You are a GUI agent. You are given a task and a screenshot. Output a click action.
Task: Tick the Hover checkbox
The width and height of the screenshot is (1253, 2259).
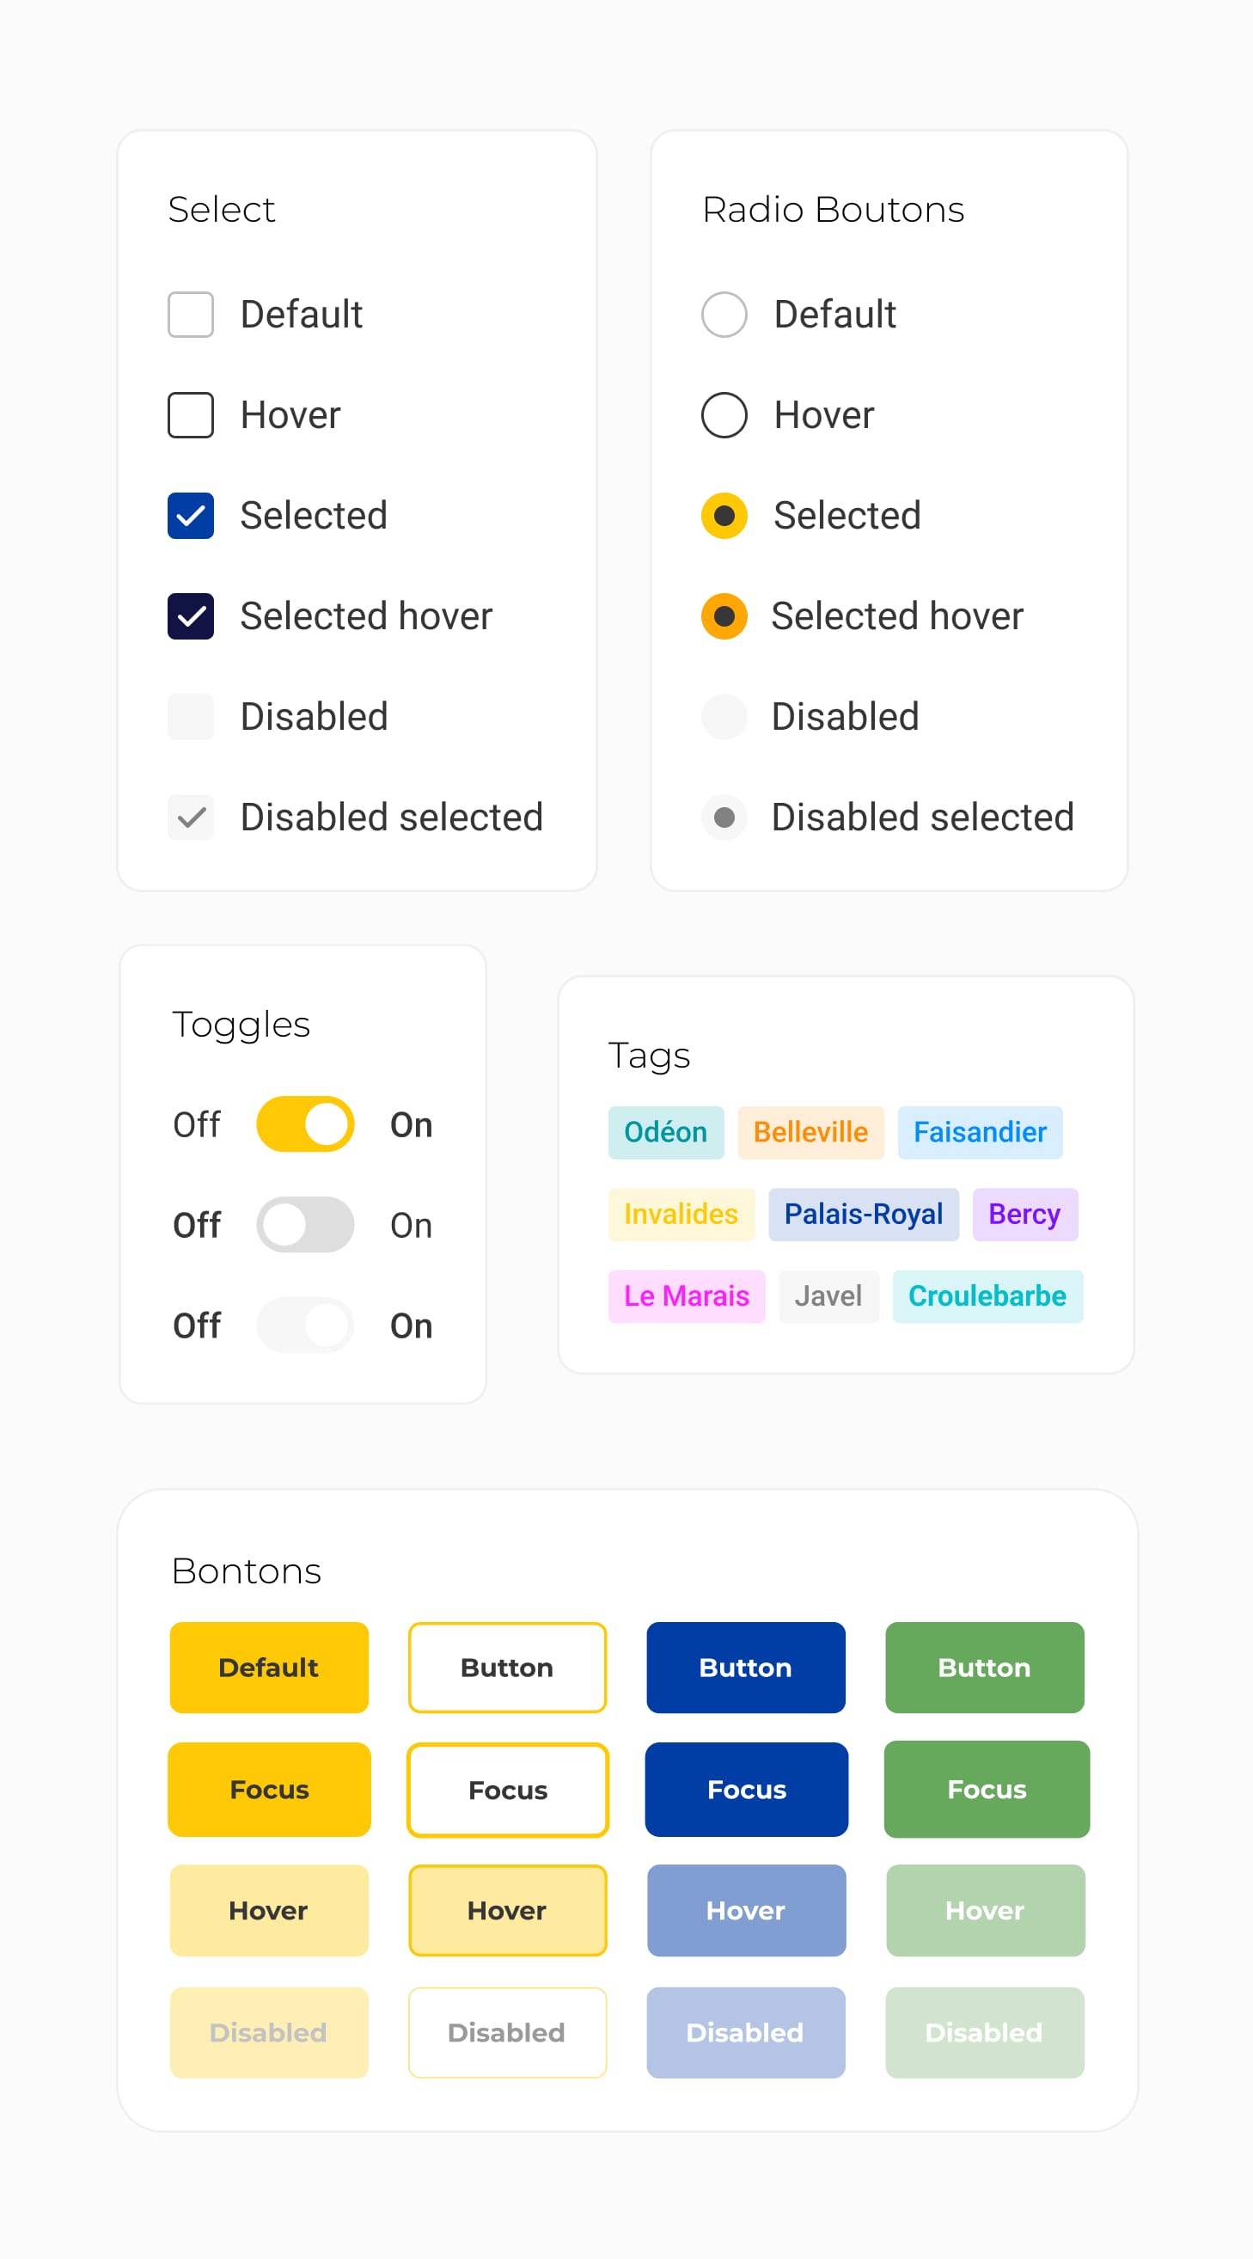190,415
